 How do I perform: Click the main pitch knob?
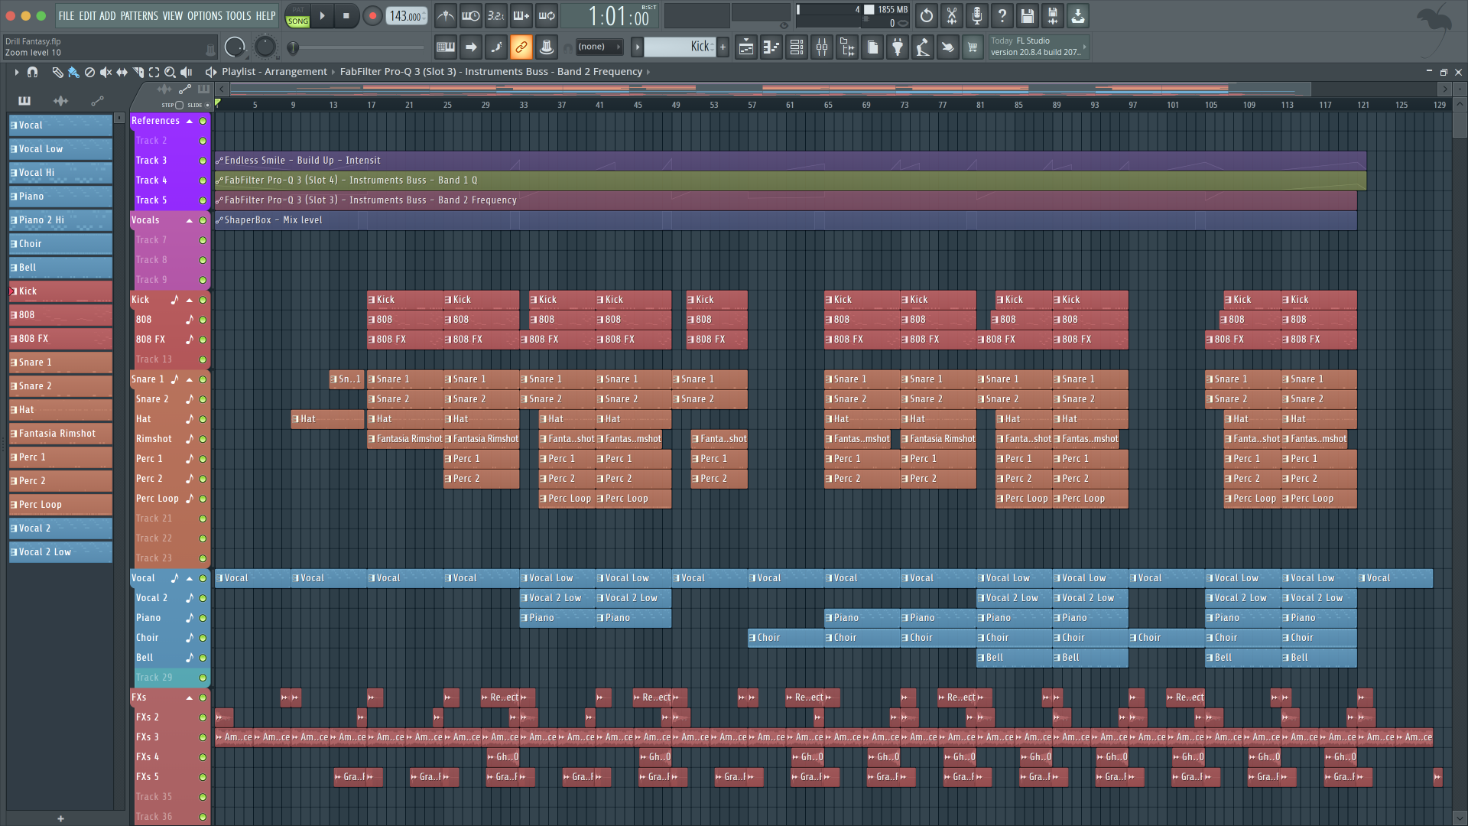(265, 47)
